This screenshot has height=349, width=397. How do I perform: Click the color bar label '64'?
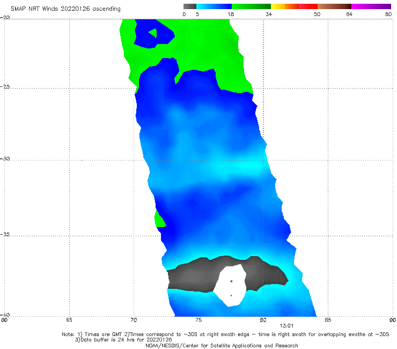349,14
